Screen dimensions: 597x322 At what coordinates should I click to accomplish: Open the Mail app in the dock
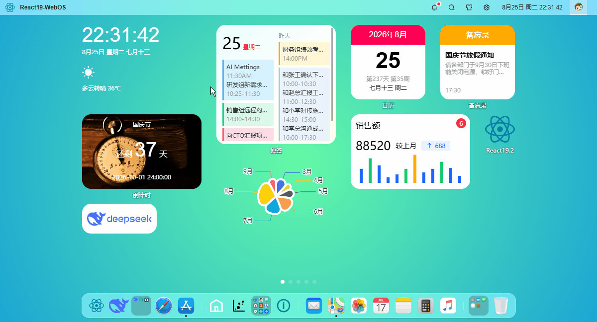coord(314,306)
